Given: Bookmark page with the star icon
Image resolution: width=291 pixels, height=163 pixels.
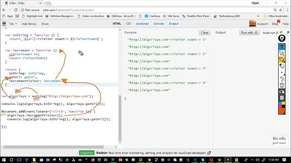Looking at the screenshot, I should [x=281, y=10].
